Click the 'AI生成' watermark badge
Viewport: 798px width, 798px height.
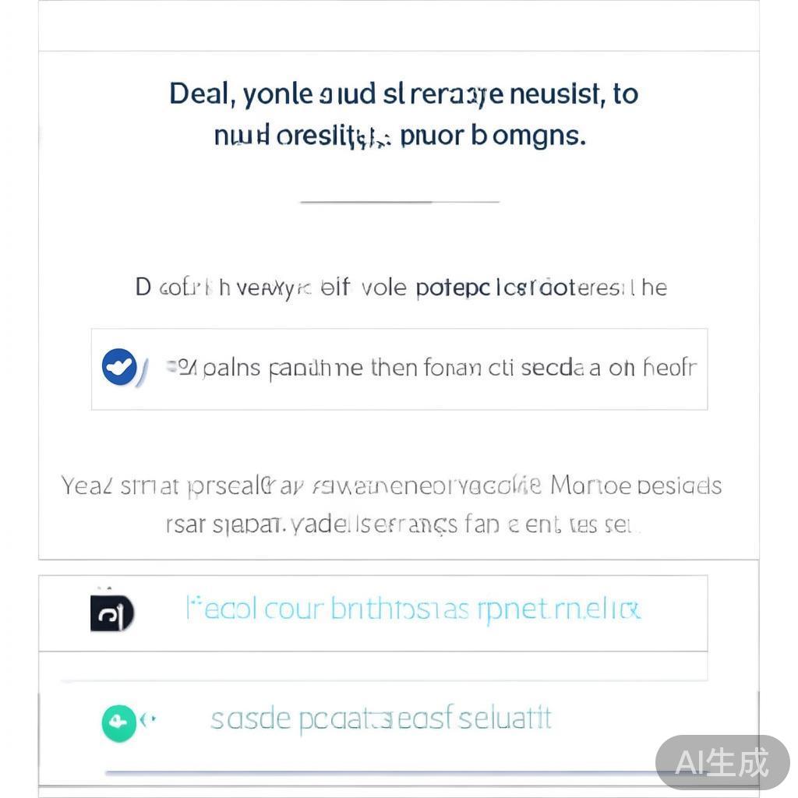click(x=722, y=761)
